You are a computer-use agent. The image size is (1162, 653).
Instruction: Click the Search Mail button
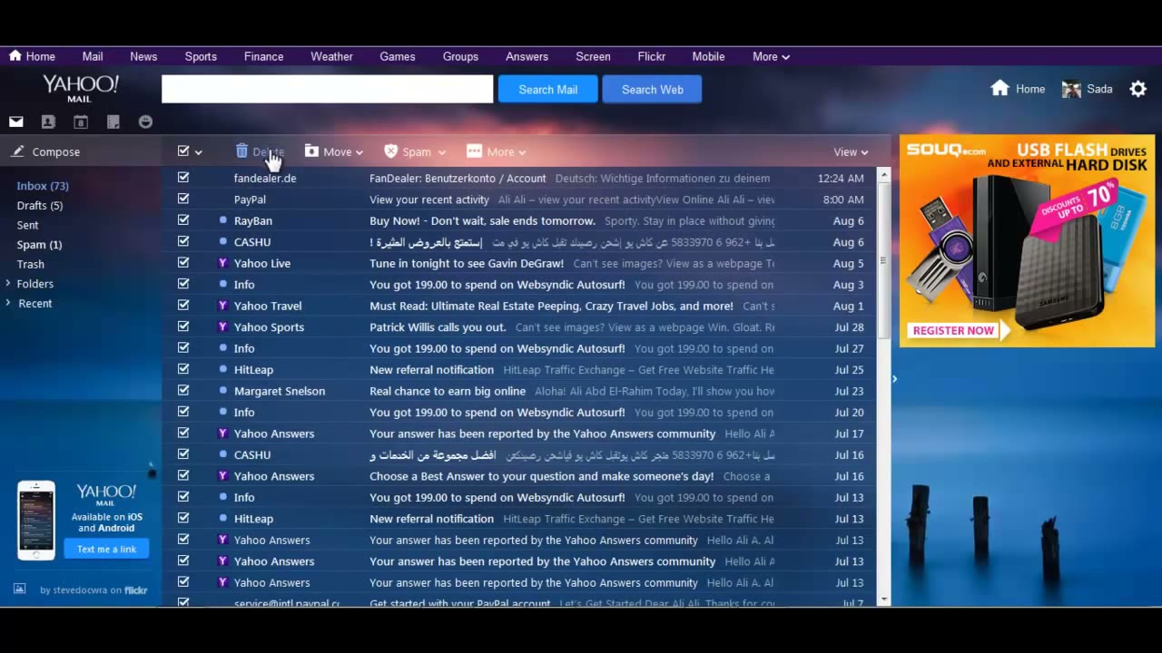click(x=547, y=89)
